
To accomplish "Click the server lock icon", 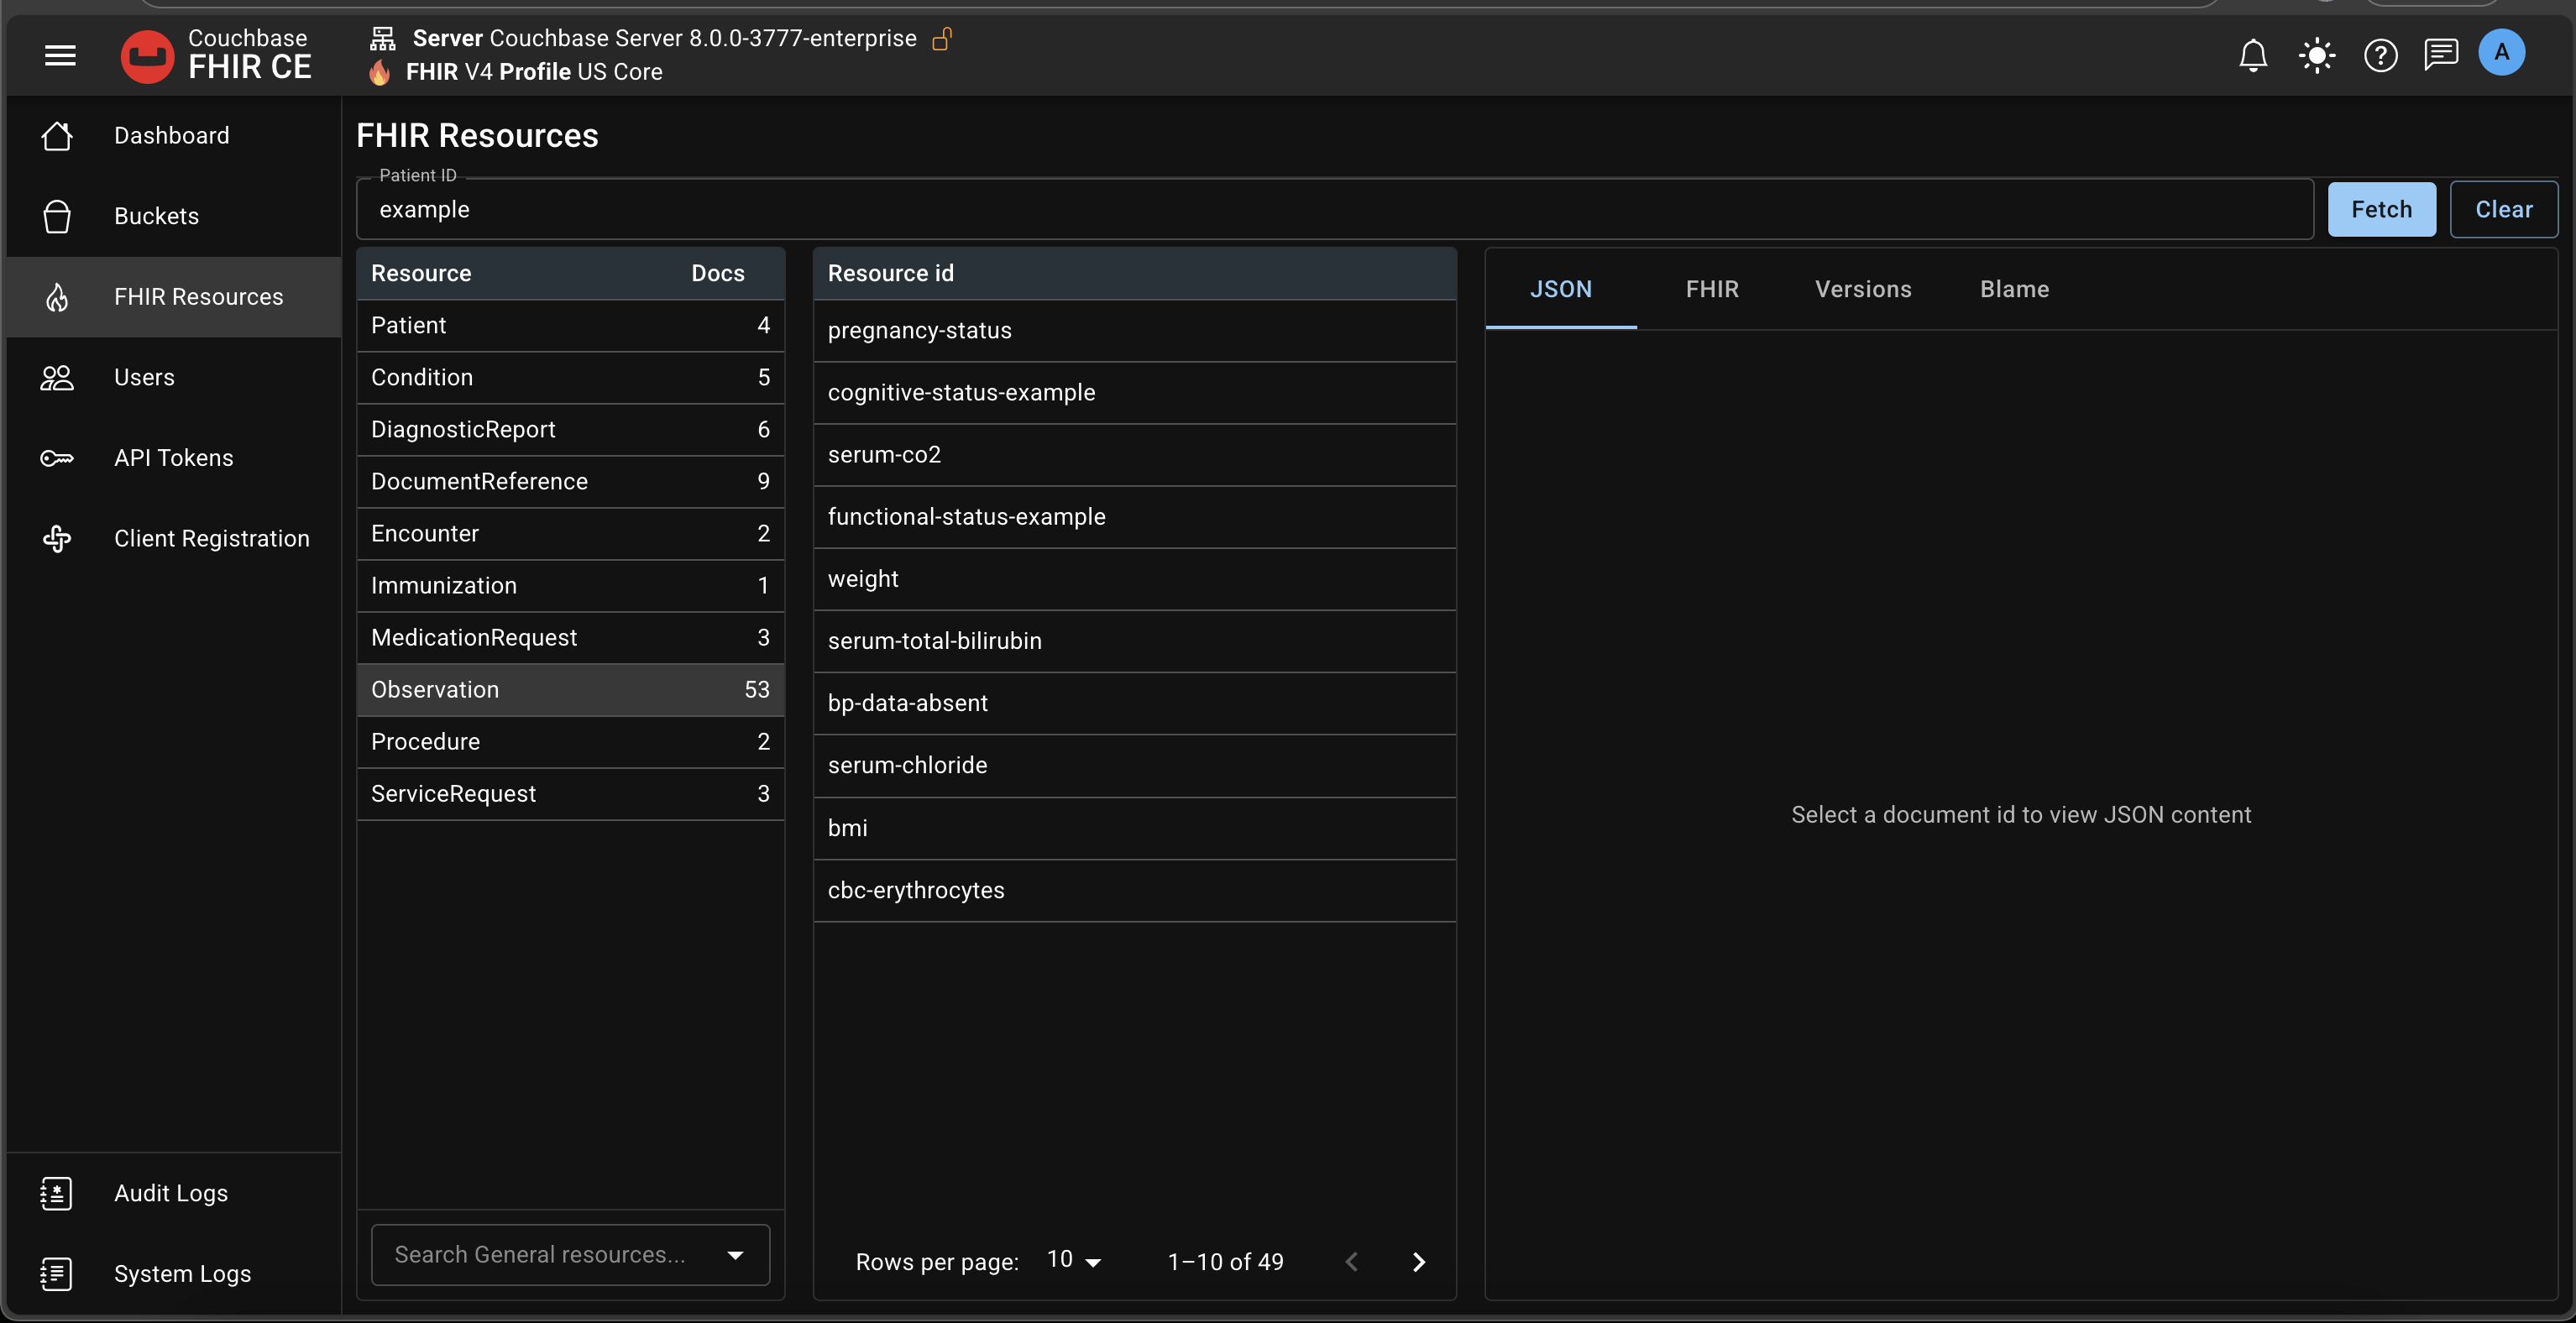I will click(x=942, y=39).
